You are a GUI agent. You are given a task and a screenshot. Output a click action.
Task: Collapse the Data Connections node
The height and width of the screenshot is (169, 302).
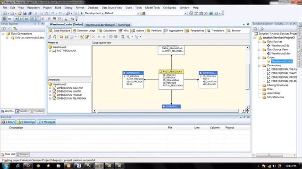[x=3, y=34]
